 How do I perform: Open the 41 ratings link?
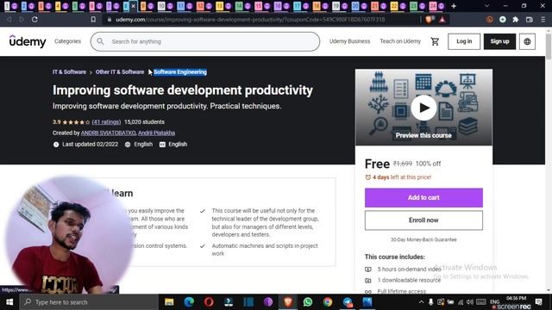106,122
